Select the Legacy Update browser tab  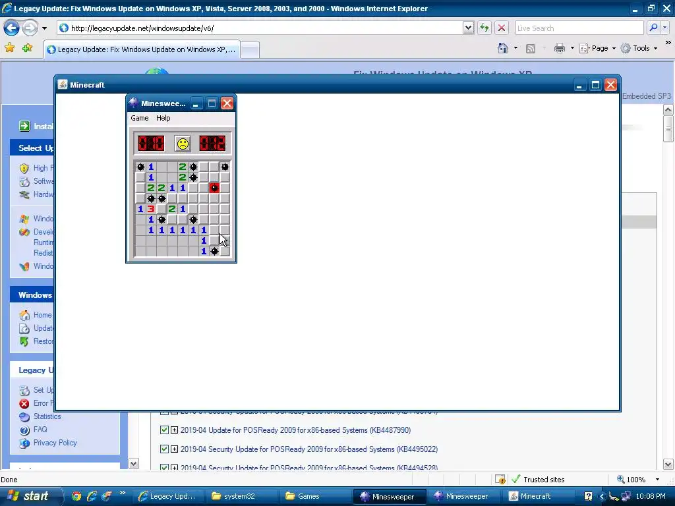pos(141,49)
